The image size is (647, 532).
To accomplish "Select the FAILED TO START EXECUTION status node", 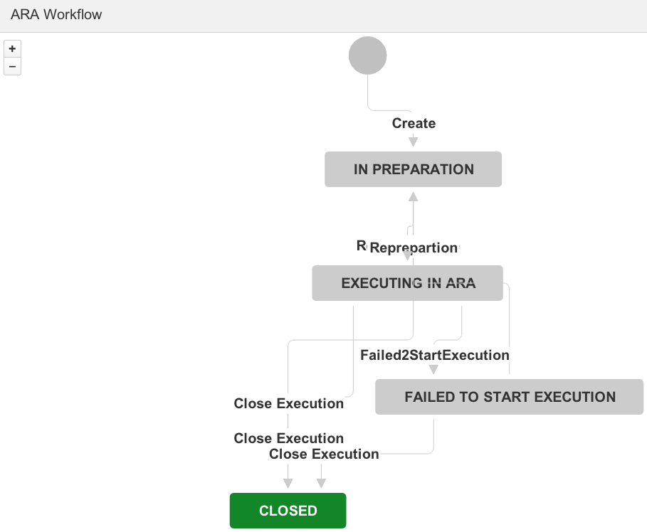I will (x=509, y=397).
